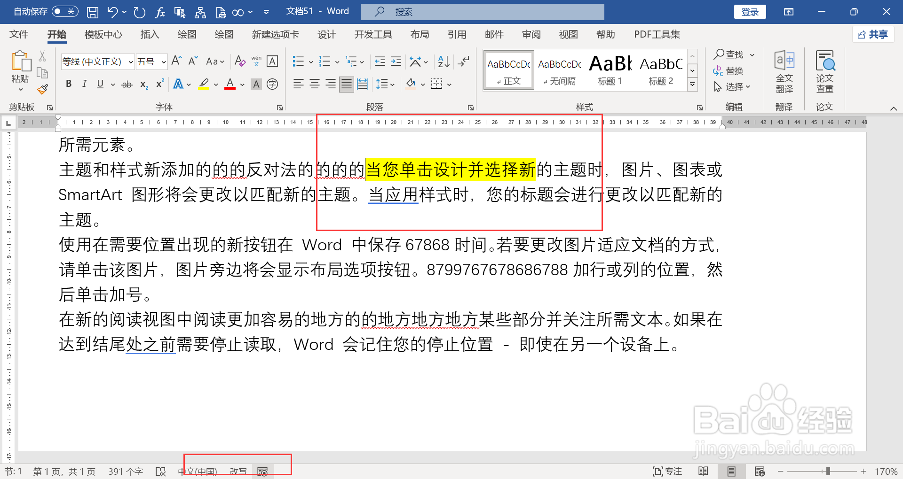903x479 pixels.
Task: Switch to the 审阅 Review tab
Action: point(531,34)
